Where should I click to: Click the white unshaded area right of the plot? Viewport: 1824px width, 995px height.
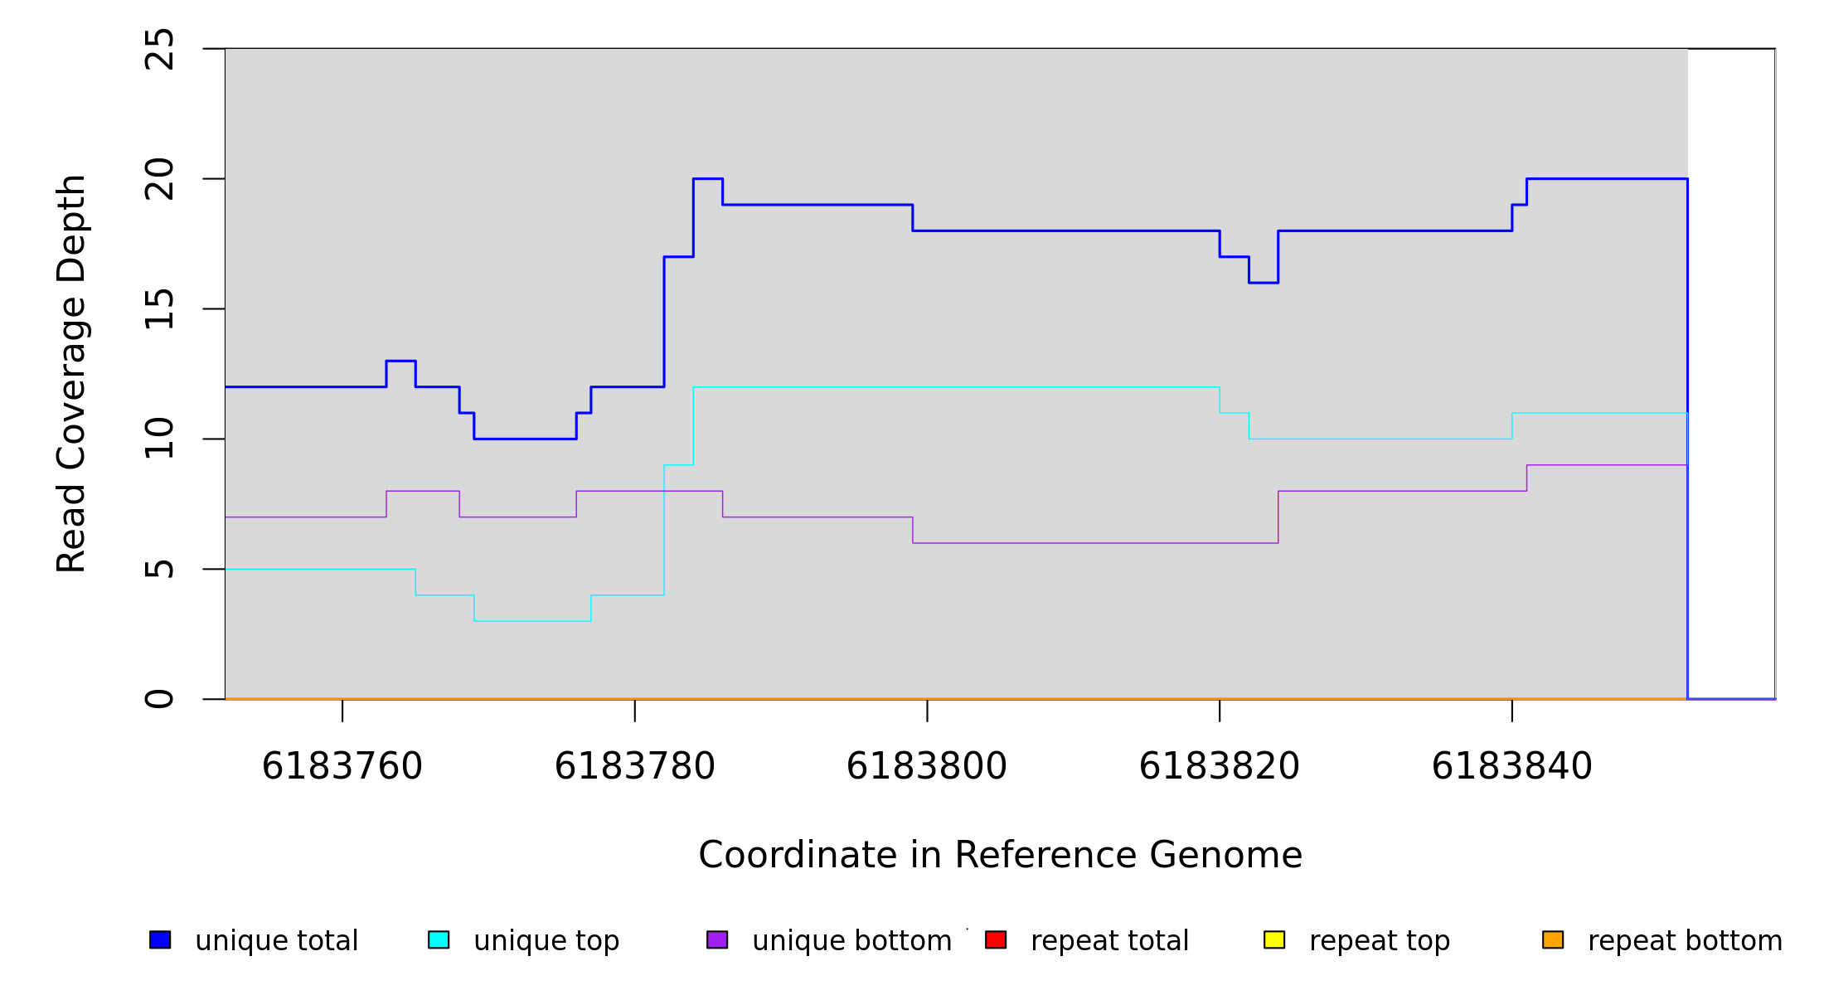1731,373
